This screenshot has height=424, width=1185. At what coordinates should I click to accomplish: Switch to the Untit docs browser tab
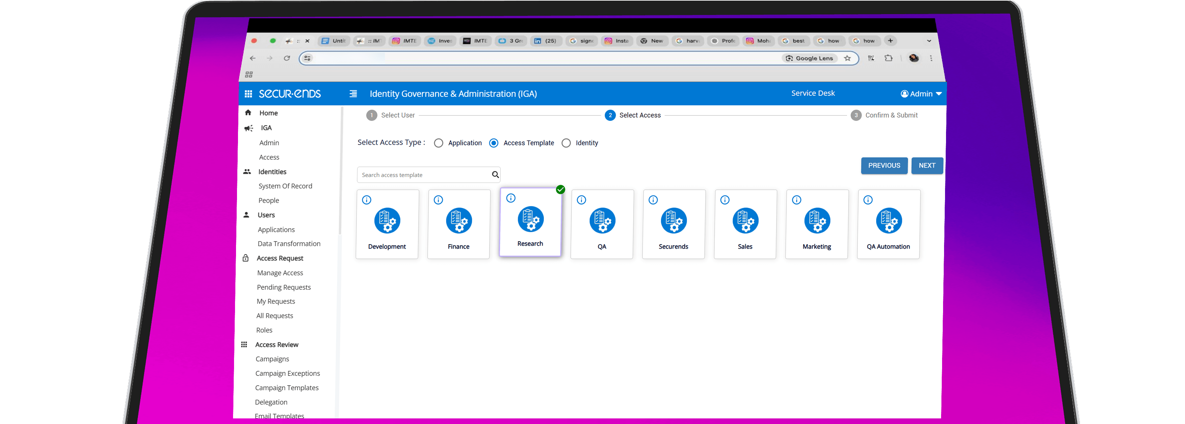point(334,41)
